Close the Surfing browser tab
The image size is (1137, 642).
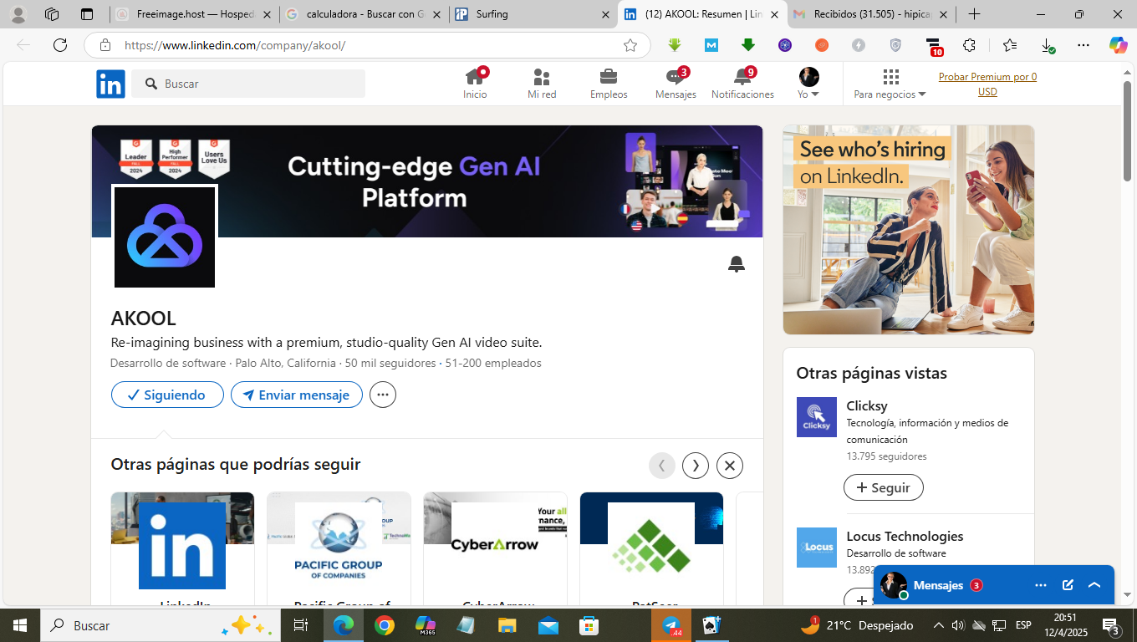[605, 14]
